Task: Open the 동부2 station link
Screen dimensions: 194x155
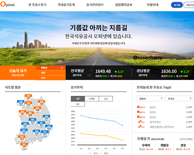Action: [x=153, y=117]
